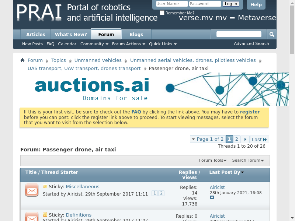The image size is (295, 221).
Task: Click the Definitions thread envelope icon
Action: 32,217
